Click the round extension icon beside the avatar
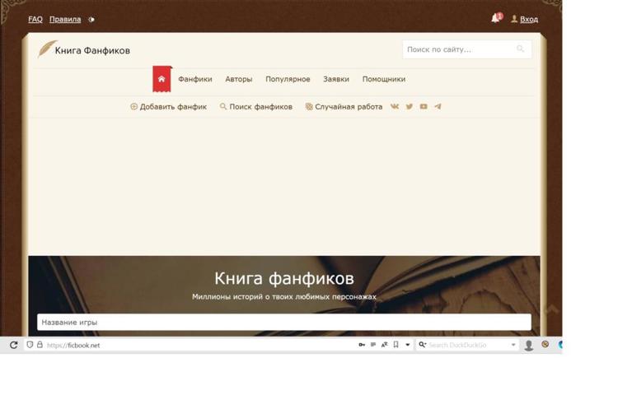This screenshot has width=618, height=395. coord(545,344)
